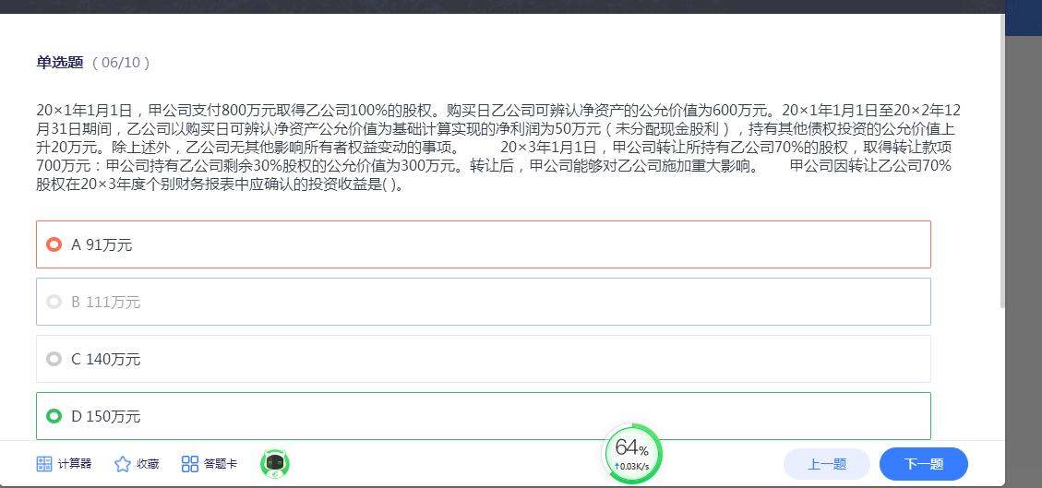This screenshot has width=1042, height=488.
Task: Click the green robot mascot icon
Action: point(275,464)
